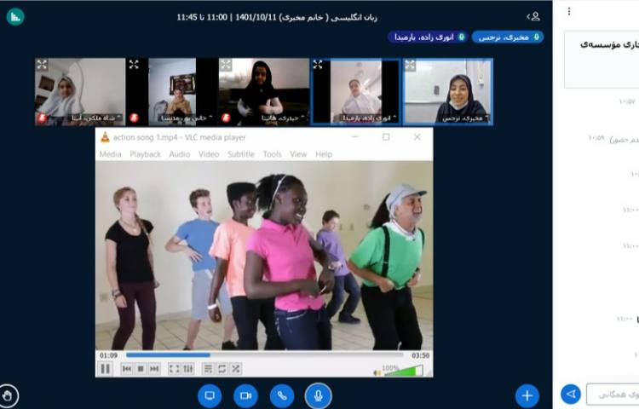This screenshot has height=409, width=639.
Task: Toggle VLC fullscreen mode
Action: point(175,369)
